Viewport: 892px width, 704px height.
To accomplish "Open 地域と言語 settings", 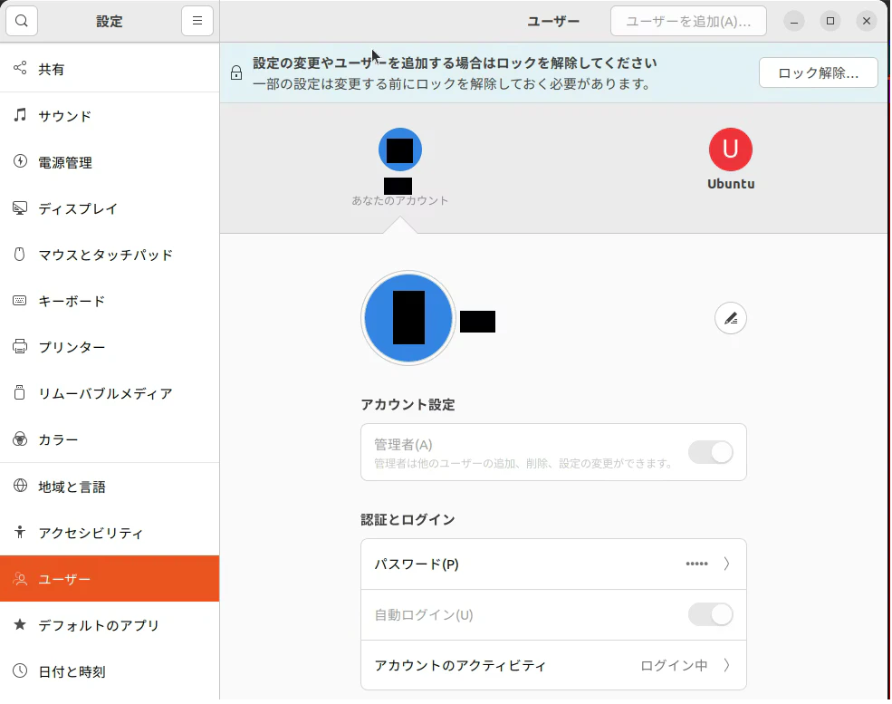I will point(110,487).
